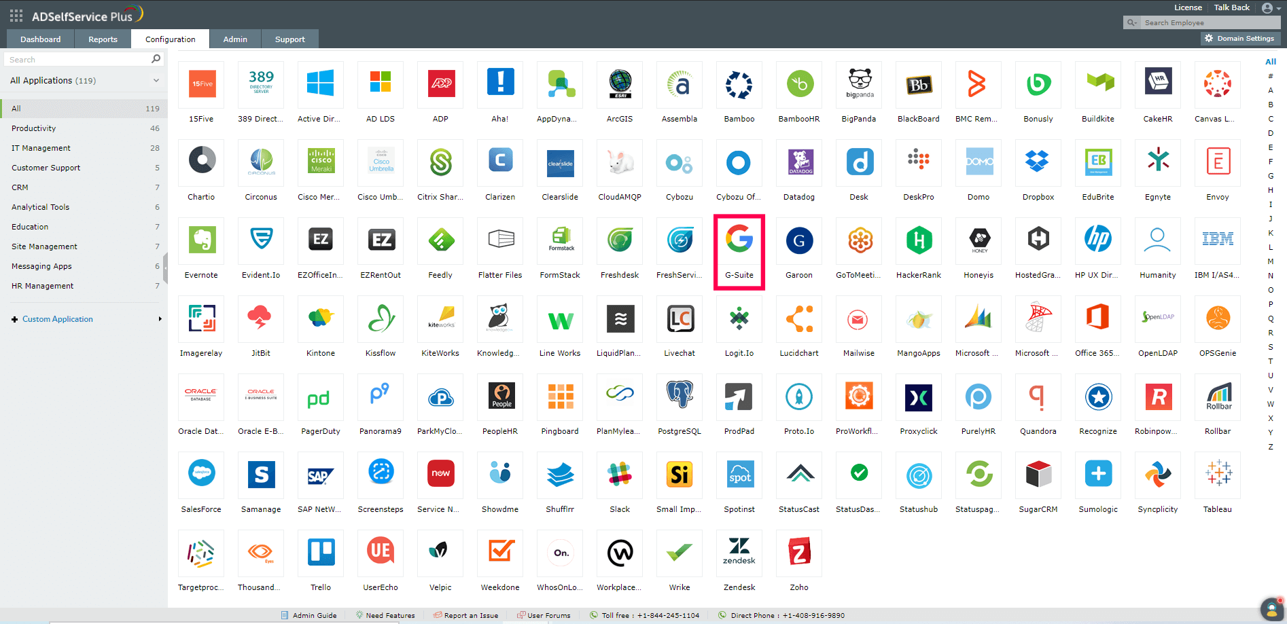Choose the Lucidchart application icon
The width and height of the screenshot is (1287, 624).
click(799, 318)
